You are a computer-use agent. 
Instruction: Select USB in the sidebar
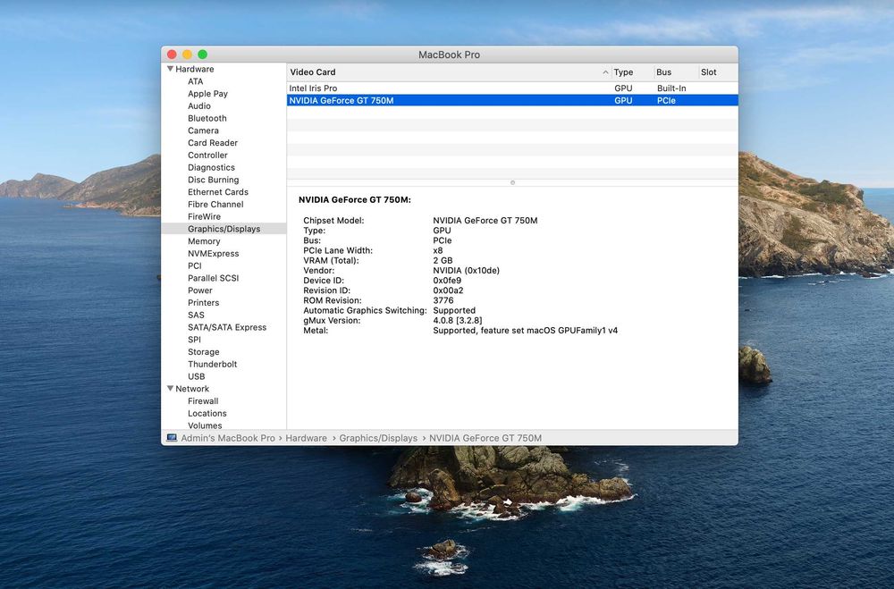coord(196,376)
